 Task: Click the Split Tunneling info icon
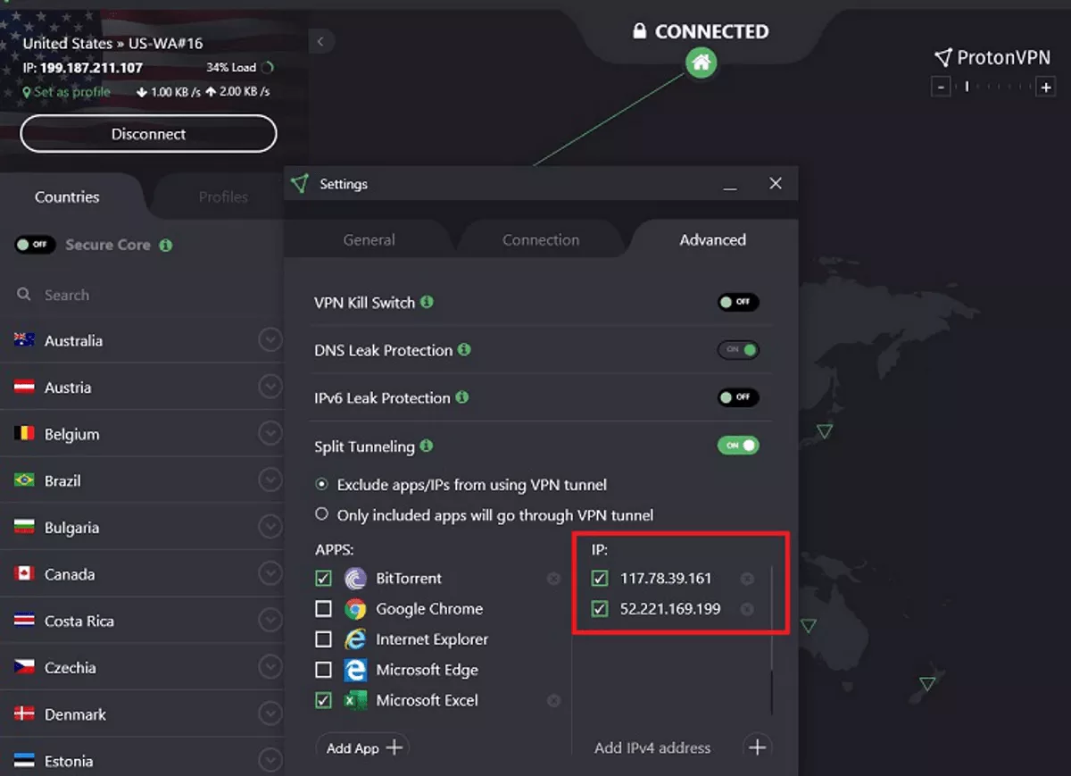click(427, 445)
